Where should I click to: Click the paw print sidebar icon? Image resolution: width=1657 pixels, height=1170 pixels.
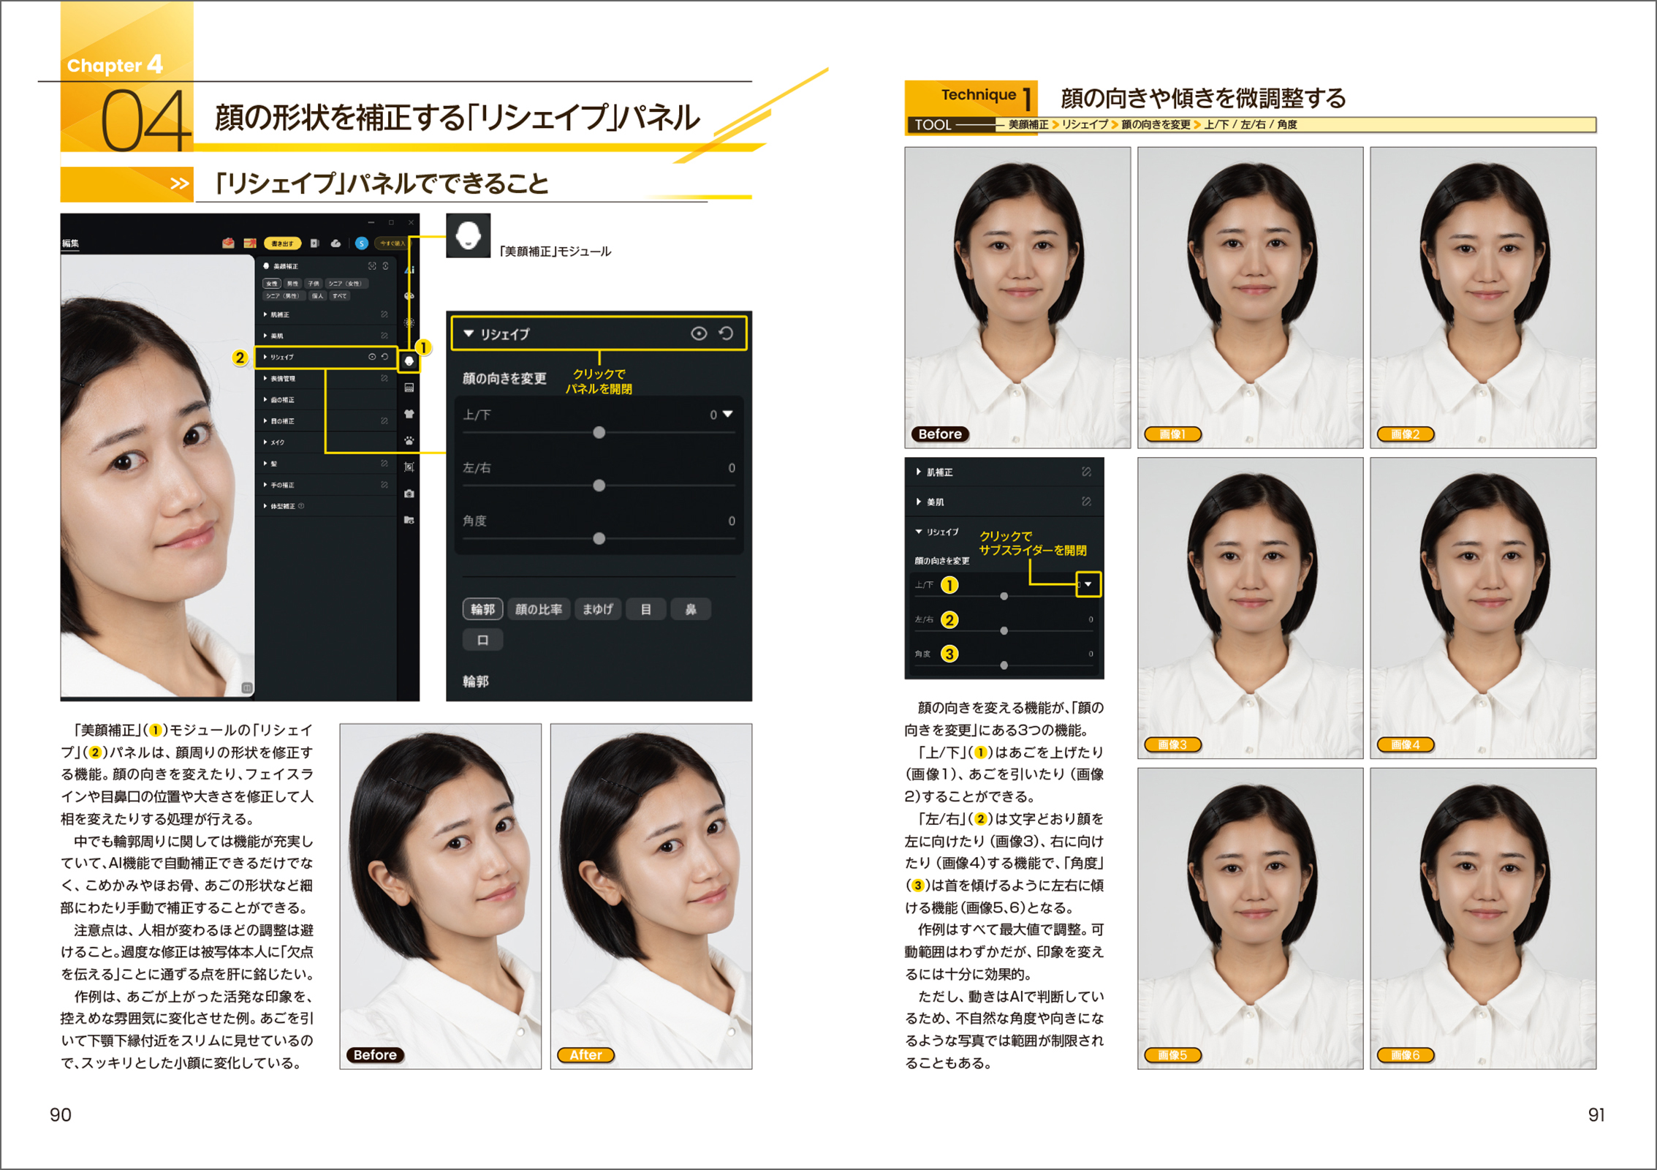coord(409,440)
